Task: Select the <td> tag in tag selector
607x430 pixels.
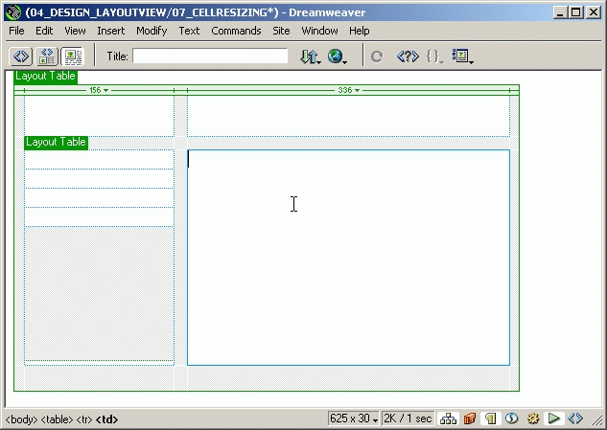Action: pos(106,419)
